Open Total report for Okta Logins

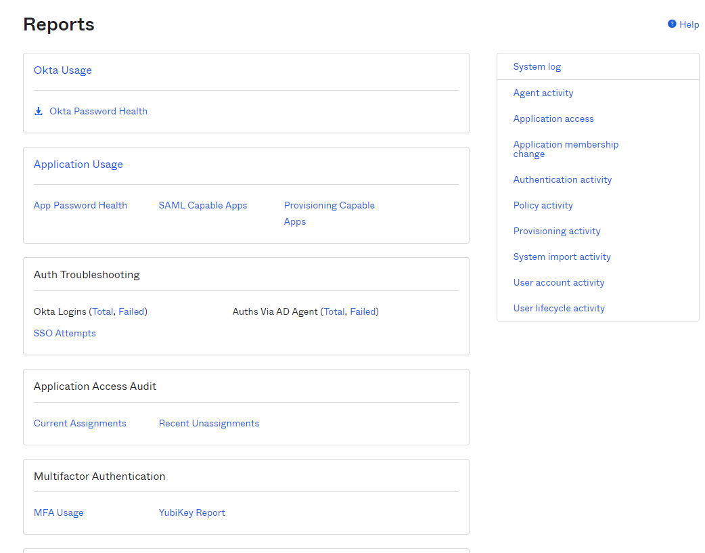(x=103, y=311)
